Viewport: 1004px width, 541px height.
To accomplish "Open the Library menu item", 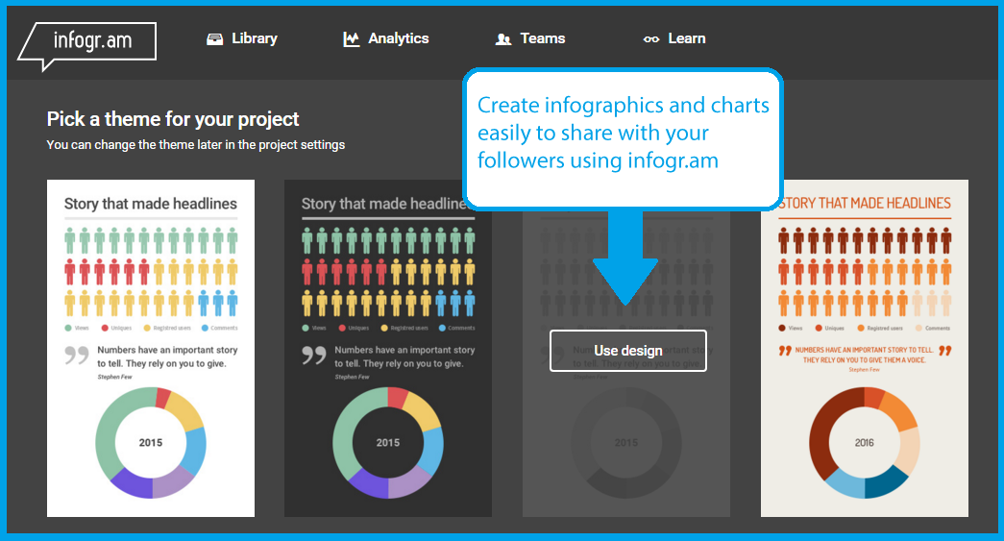I will point(255,38).
